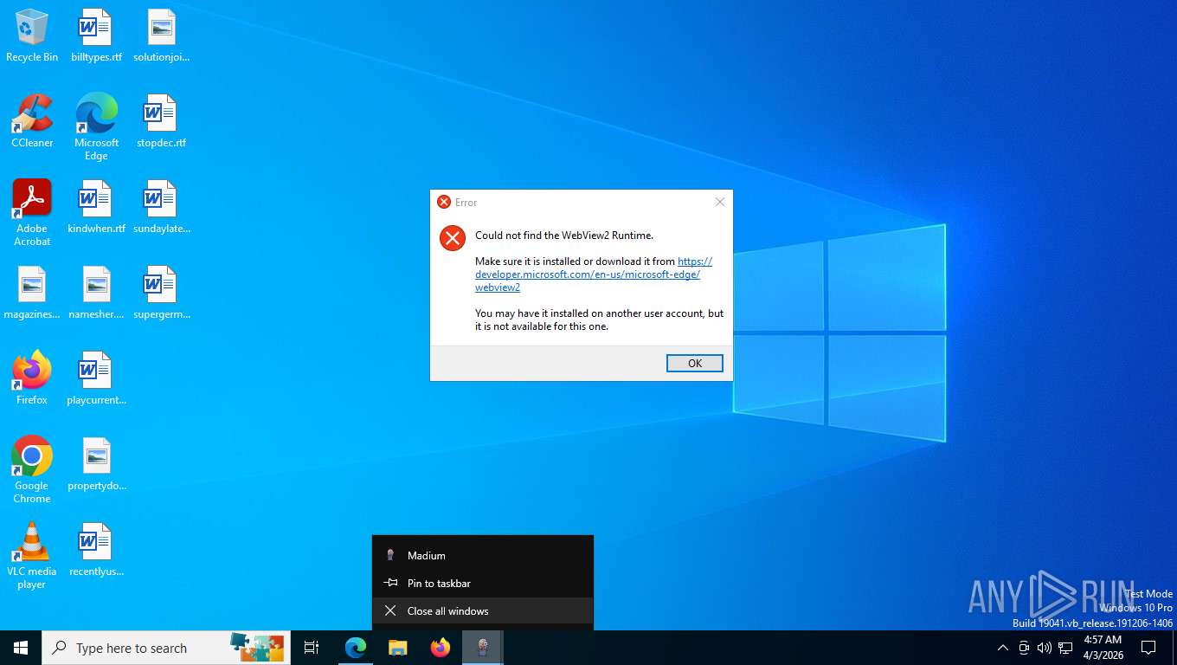Click the Madium app taskbar button
This screenshot has width=1177, height=665.
pyautogui.click(x=483, y=648)
